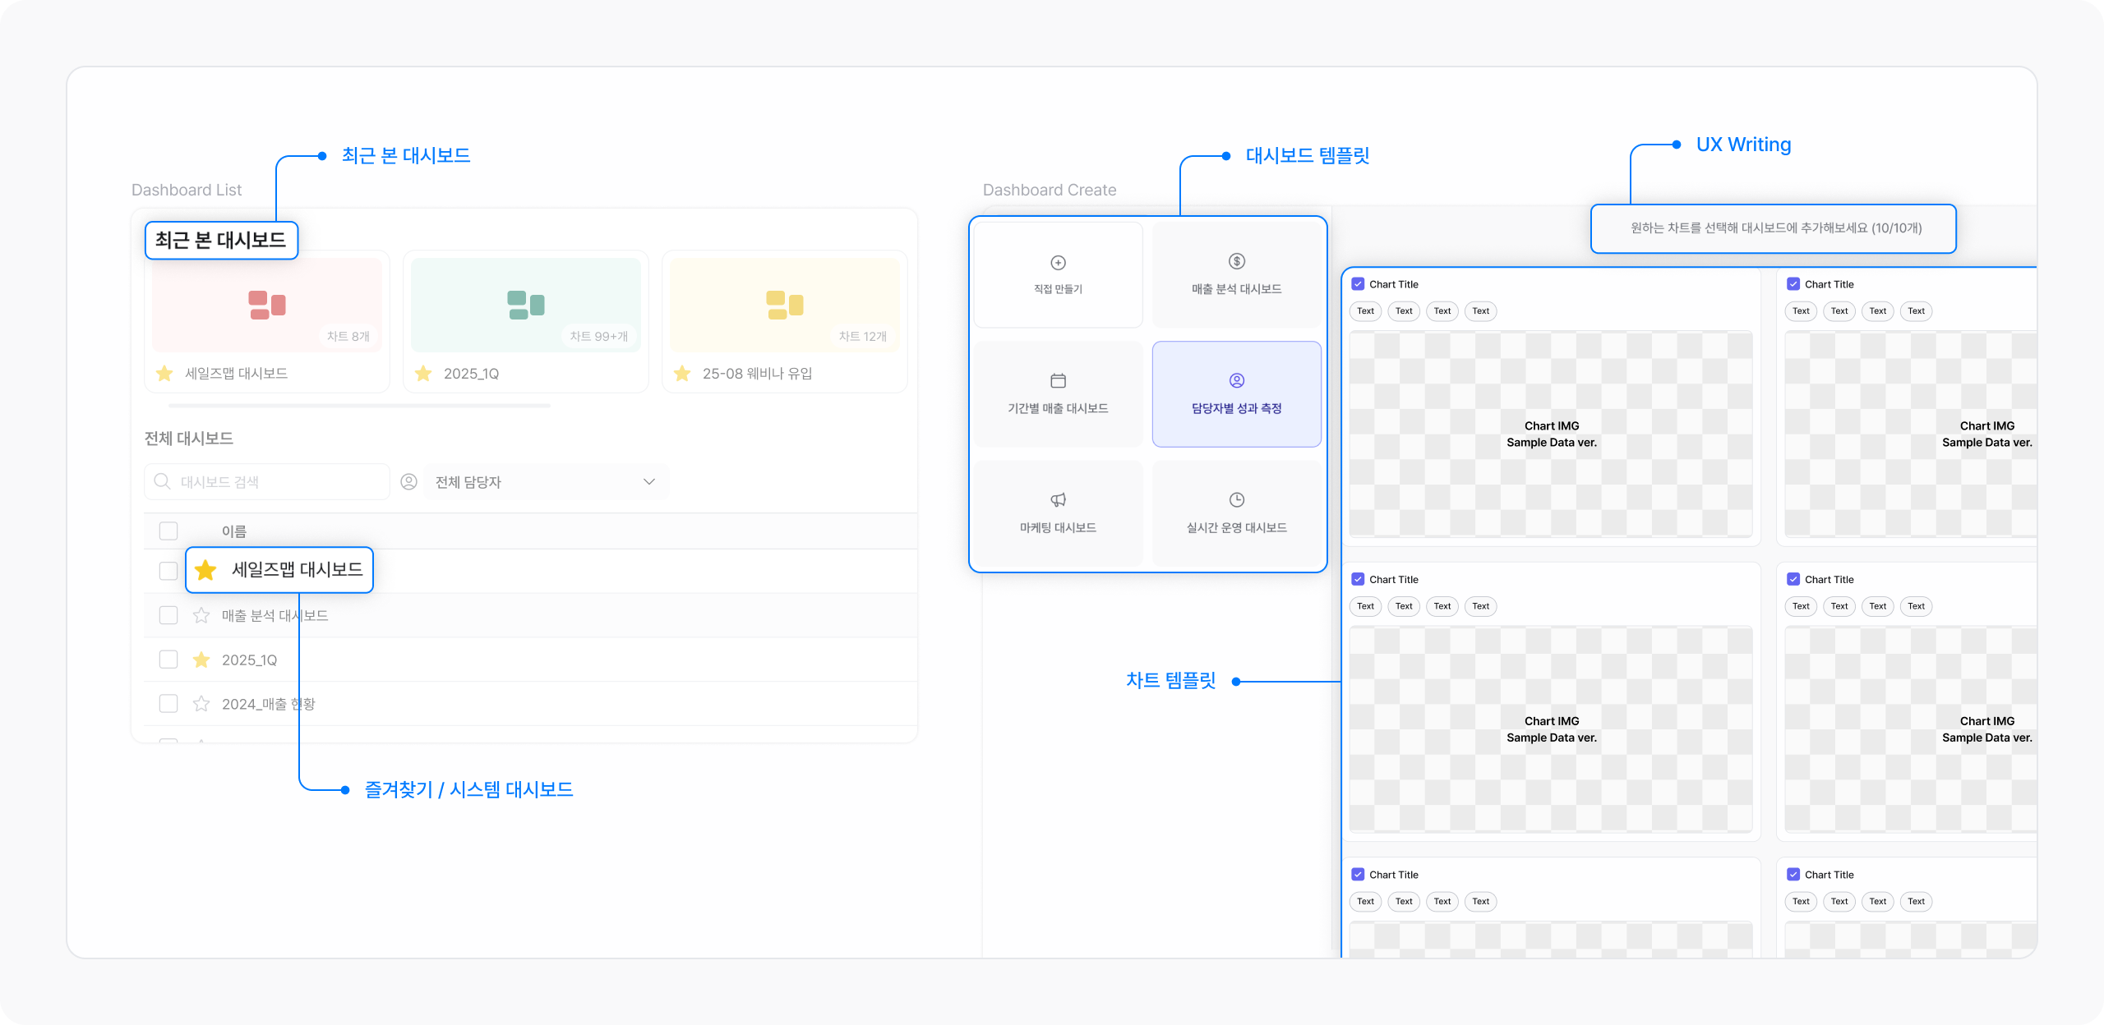Image resolution: width=2104 pixels, height=1025 pixels.
Task: Click the clock icon for 실시간 운영 대시보드
Action: click(x=1236, y=500)
